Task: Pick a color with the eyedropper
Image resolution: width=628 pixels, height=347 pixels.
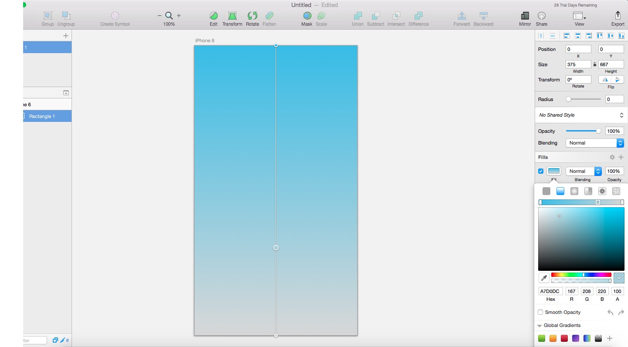Action: coord(544,278)
